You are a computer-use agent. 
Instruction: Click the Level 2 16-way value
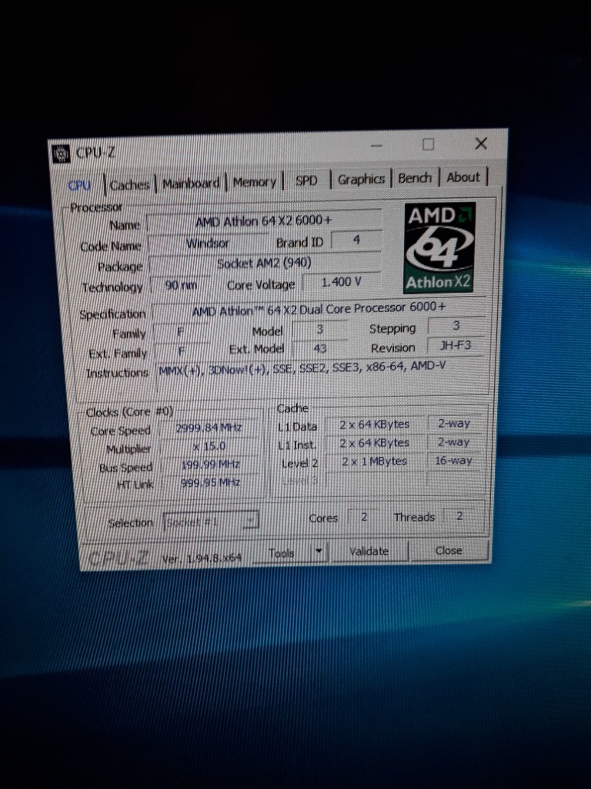453,461
